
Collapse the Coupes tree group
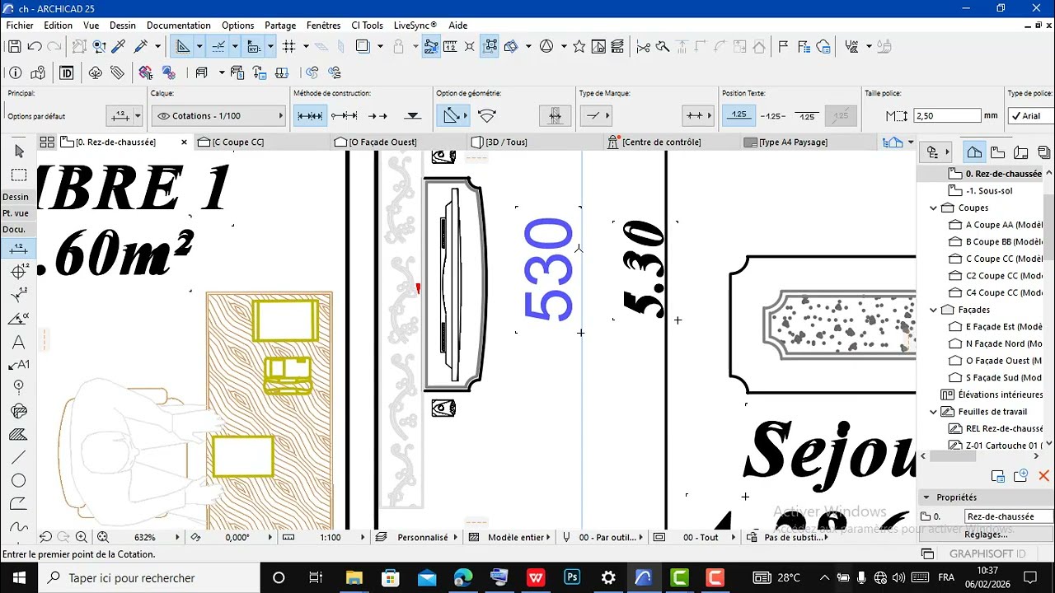coord(934,208)
